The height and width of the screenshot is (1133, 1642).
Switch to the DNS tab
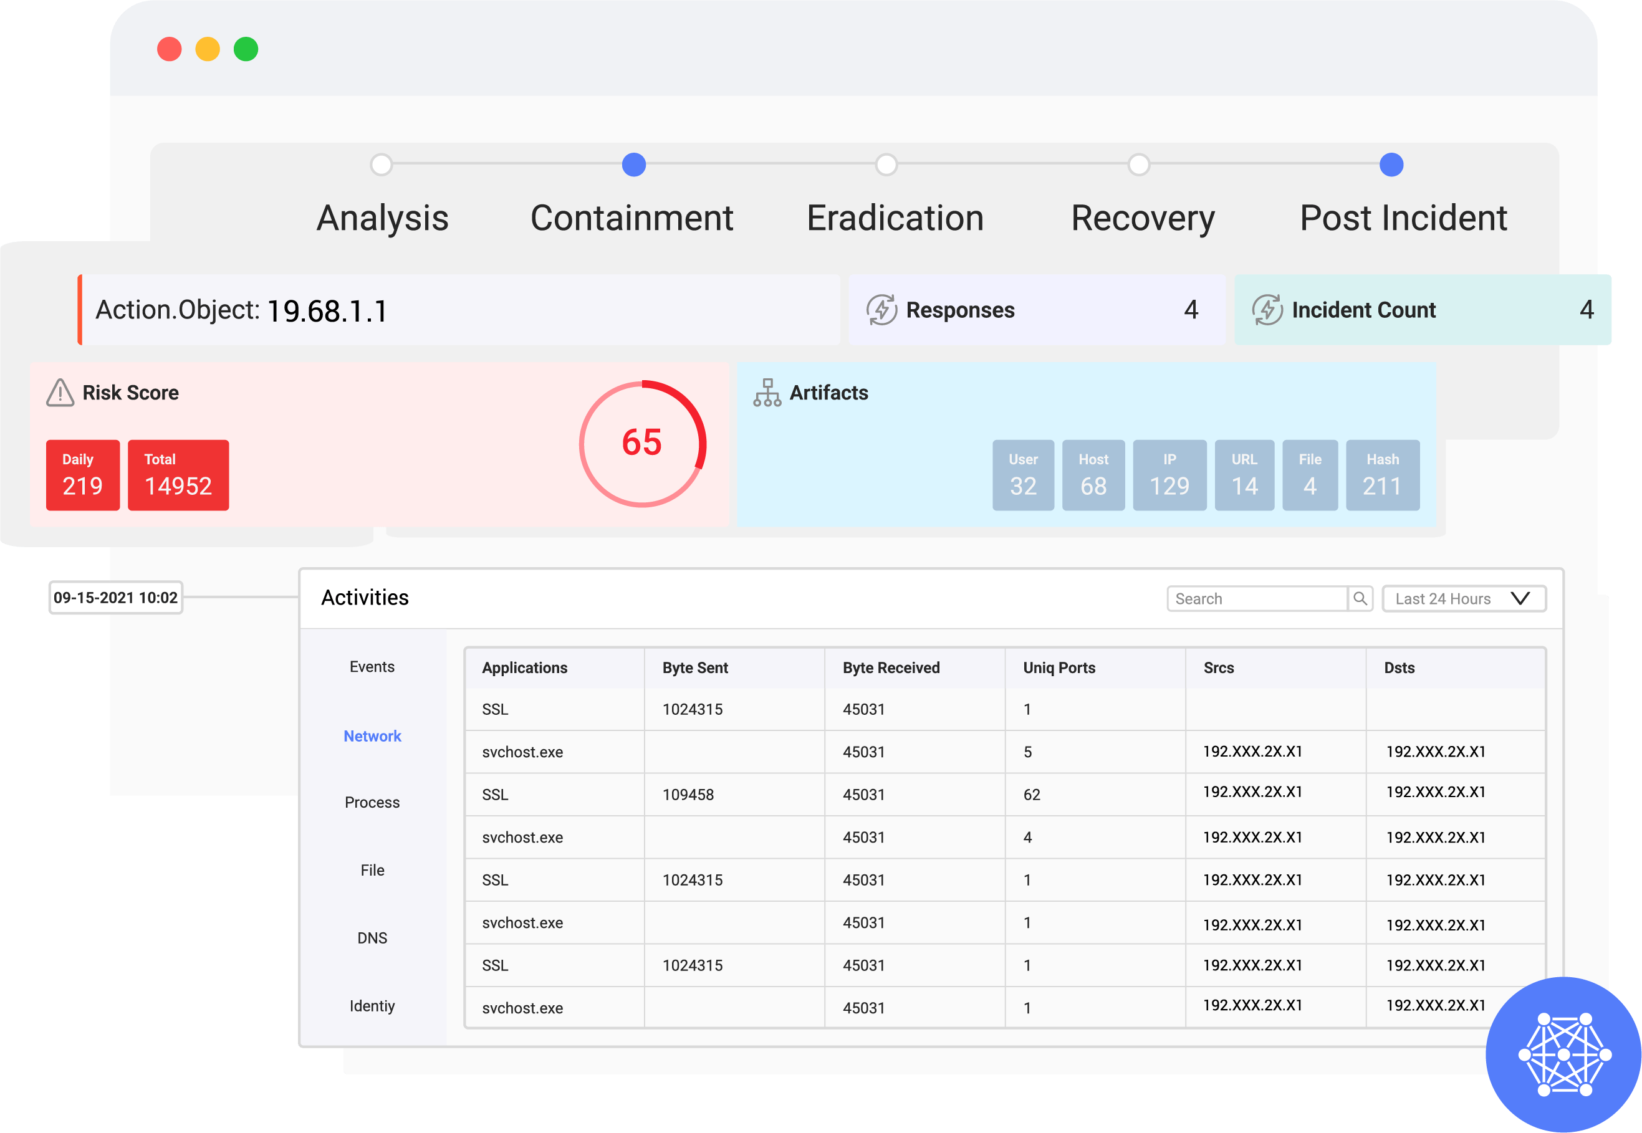(x=372, y=937)
